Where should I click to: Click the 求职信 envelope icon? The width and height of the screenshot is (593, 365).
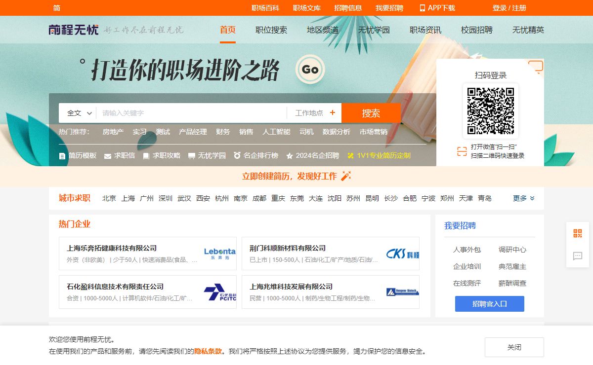(x=108, y=156)
